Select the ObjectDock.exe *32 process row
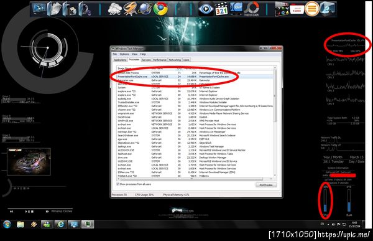The image size is (373, 241). point(195,143)
